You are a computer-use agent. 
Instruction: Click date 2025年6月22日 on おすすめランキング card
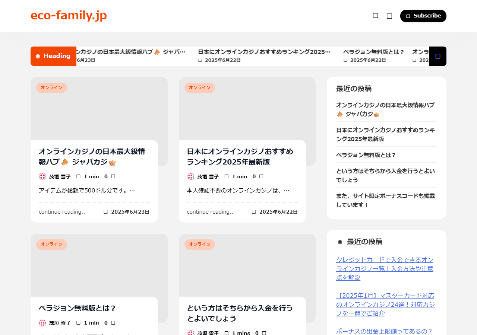click(x=278, y=212)
